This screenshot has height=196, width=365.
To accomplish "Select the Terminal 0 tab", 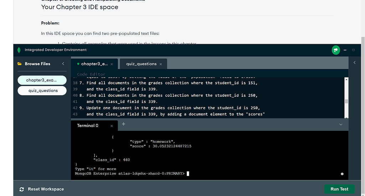I will coord(88,126).
